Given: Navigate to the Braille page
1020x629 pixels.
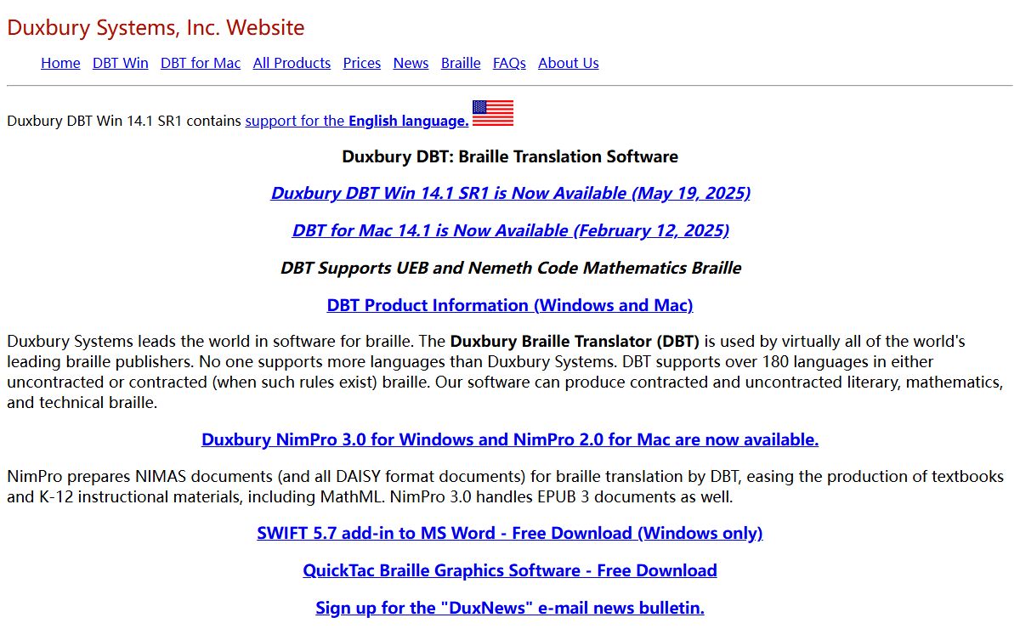Looking at the screenshot, I should [461, 63].
